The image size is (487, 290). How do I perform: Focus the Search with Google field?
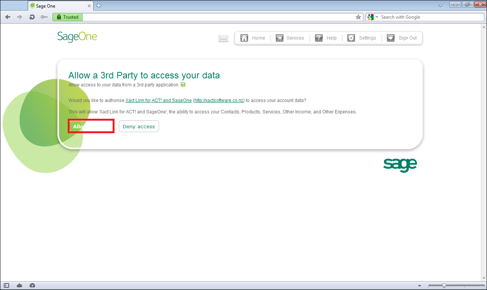431,17
